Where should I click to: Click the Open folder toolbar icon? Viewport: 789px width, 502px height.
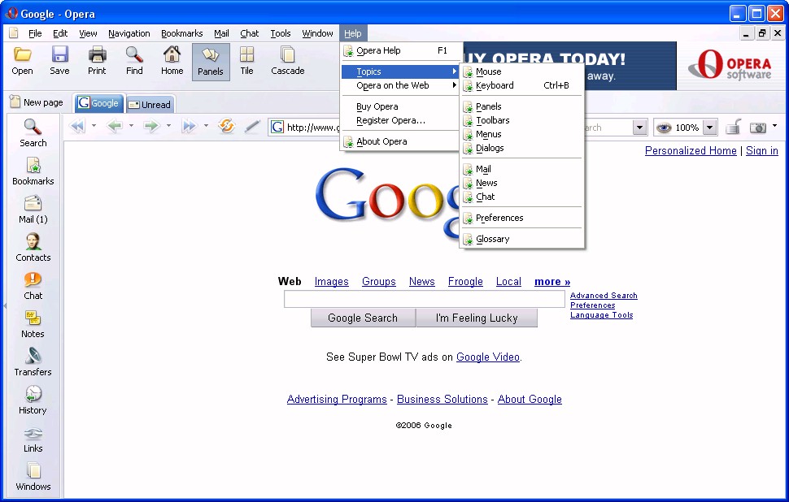tap(22, 54)
